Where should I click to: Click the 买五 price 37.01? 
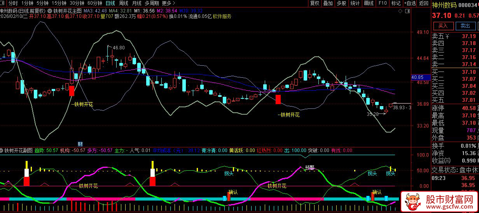tap(469, 100)
